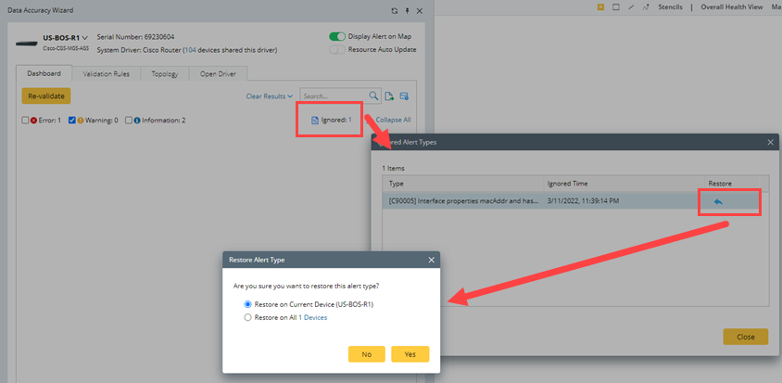Uncheck the Warning filter checkbox
The height and width of the screenshot is (383, 782).
pos(72,121)
